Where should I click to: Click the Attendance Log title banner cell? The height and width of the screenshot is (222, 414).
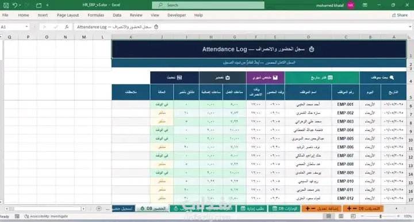(x=259, y=49)
